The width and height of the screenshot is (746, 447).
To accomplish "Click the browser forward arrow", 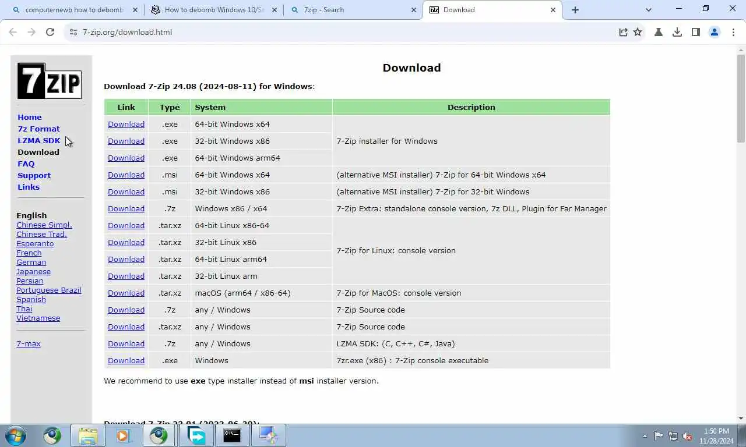I will pyautogui.click(x=31, y=32).
